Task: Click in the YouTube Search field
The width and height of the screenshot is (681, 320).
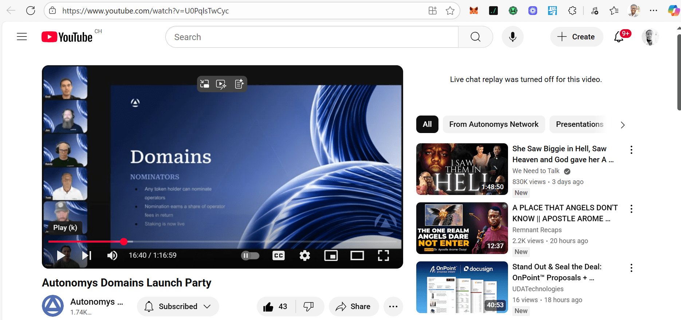Action: (x=312, y=37)
